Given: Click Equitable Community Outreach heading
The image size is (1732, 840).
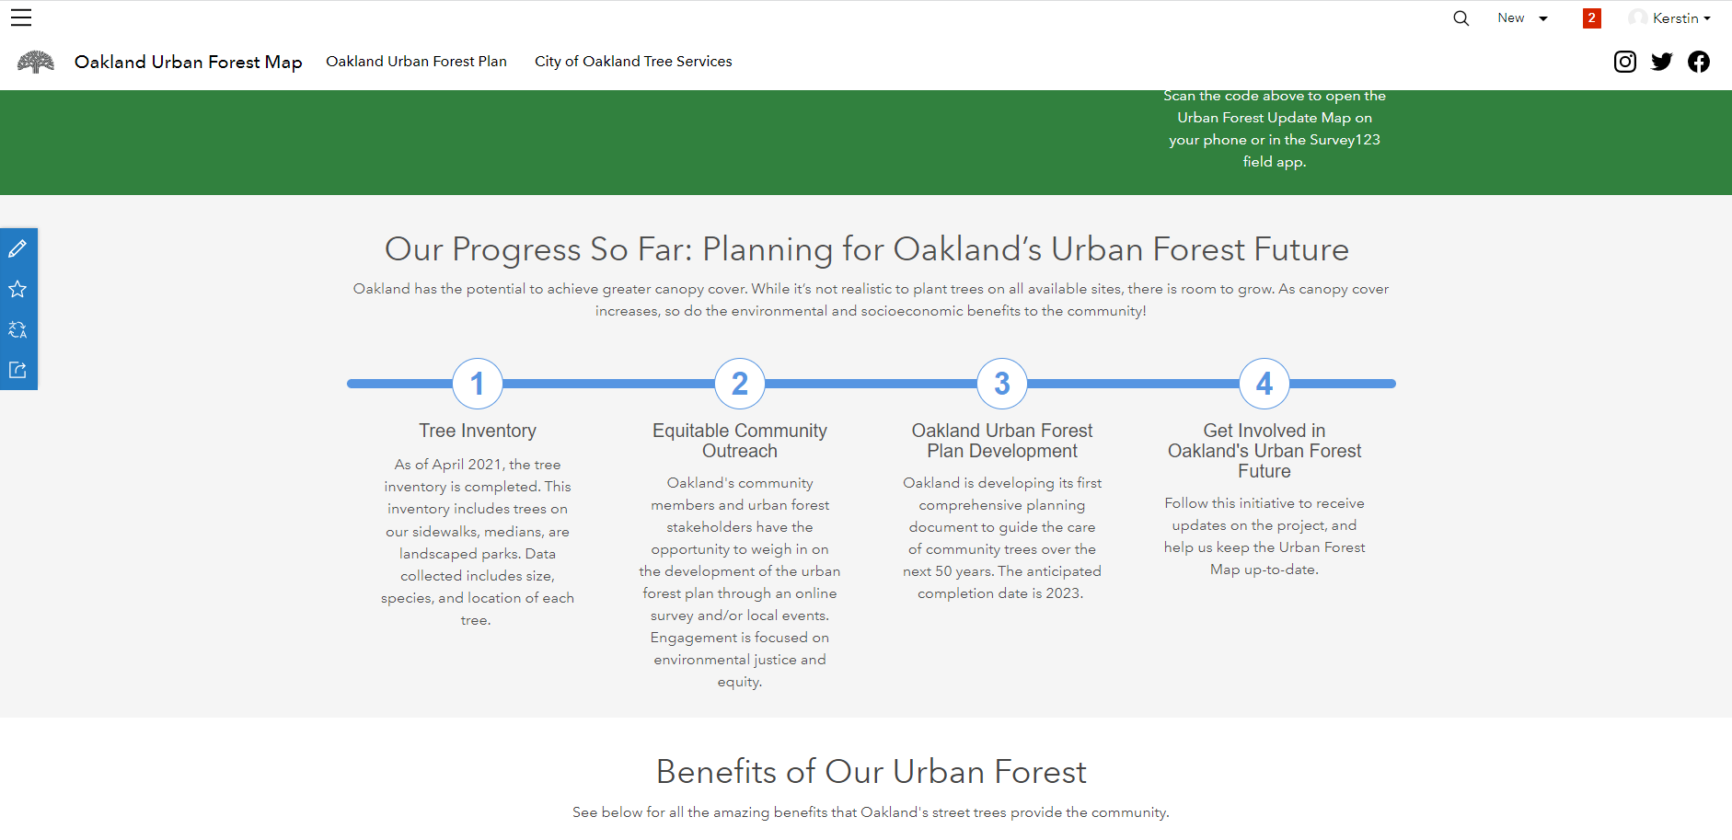Looking at the screenshot, I should (740, 441).
